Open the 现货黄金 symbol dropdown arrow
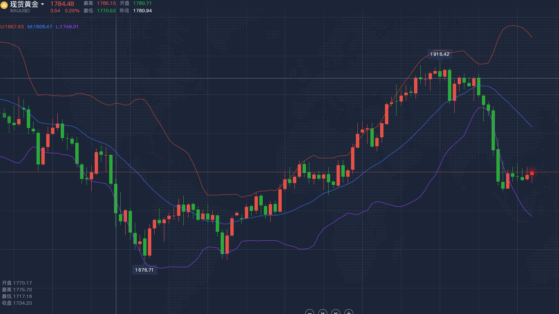Screen dimensions: 559x314 (42, 4)
